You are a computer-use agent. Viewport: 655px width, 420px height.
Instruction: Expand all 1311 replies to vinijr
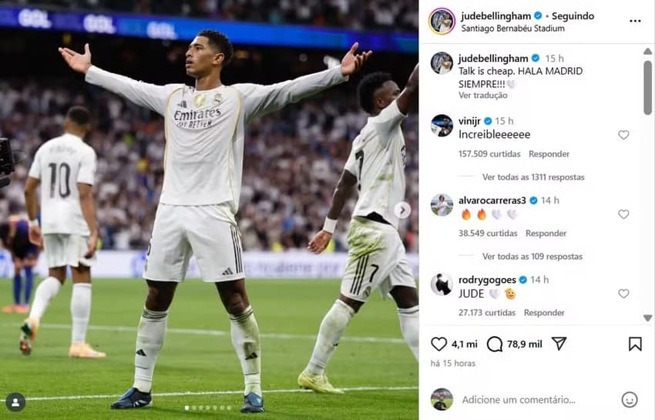[x=533, y=177]
